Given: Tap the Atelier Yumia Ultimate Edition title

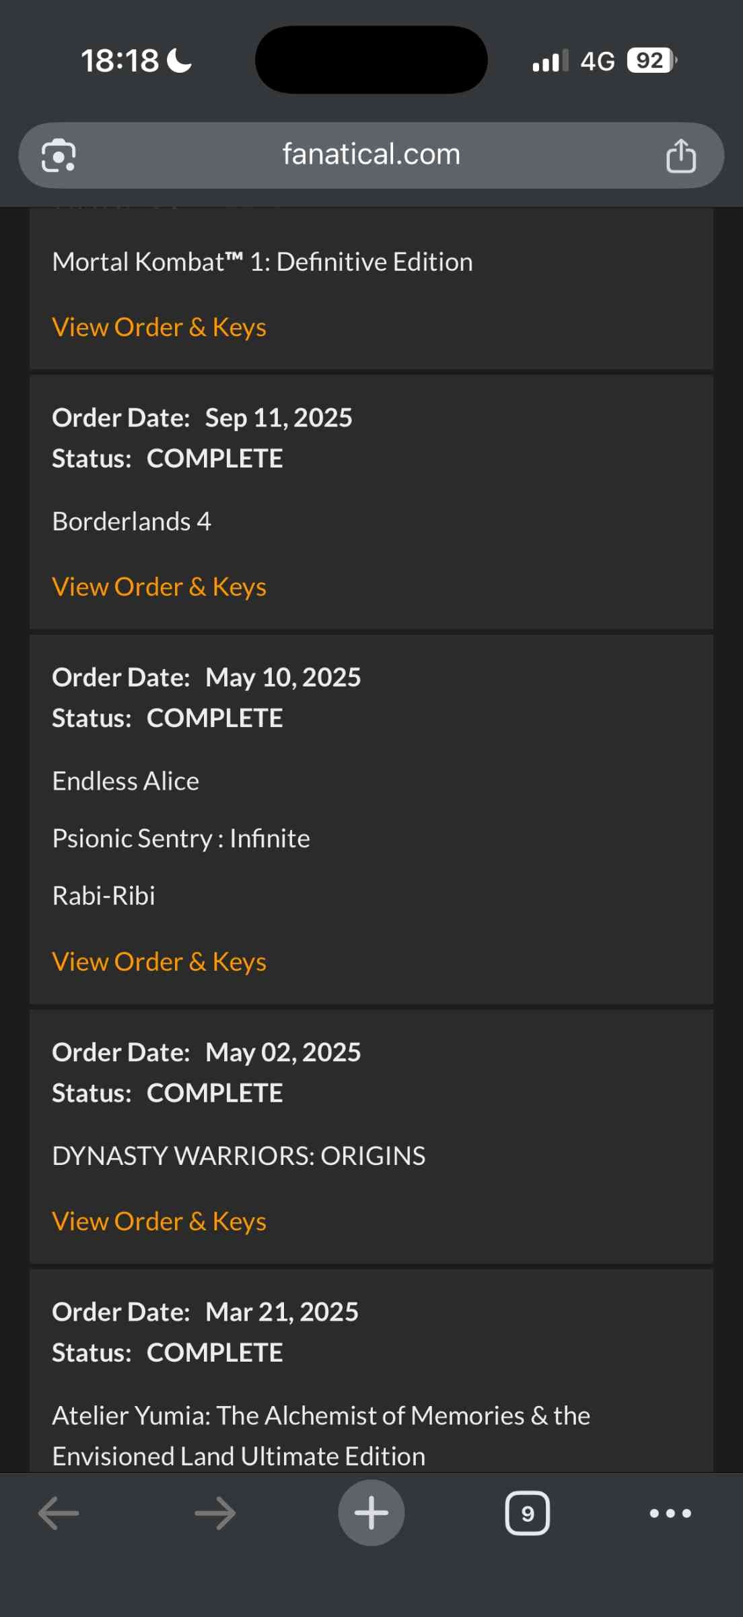Looking at the screenshot, I should pyautogui.click(x=321, y=1435).
